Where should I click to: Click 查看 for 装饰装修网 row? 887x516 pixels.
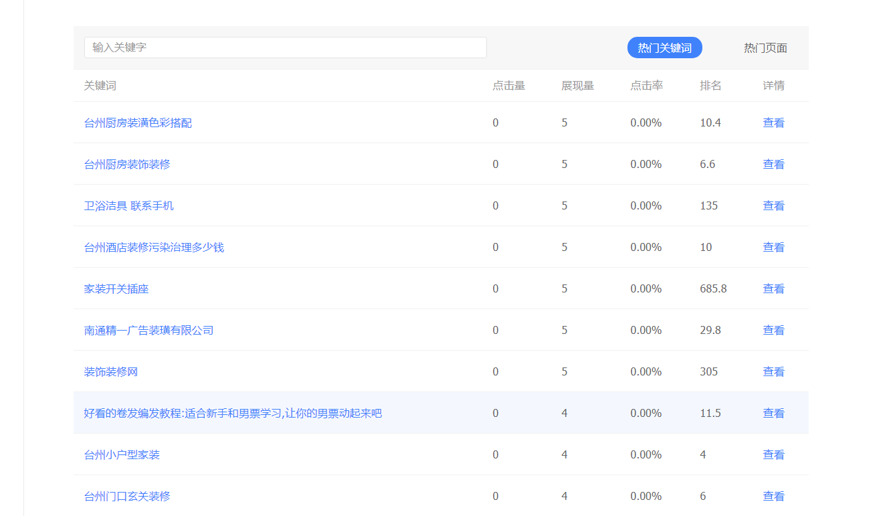(773, 371)
